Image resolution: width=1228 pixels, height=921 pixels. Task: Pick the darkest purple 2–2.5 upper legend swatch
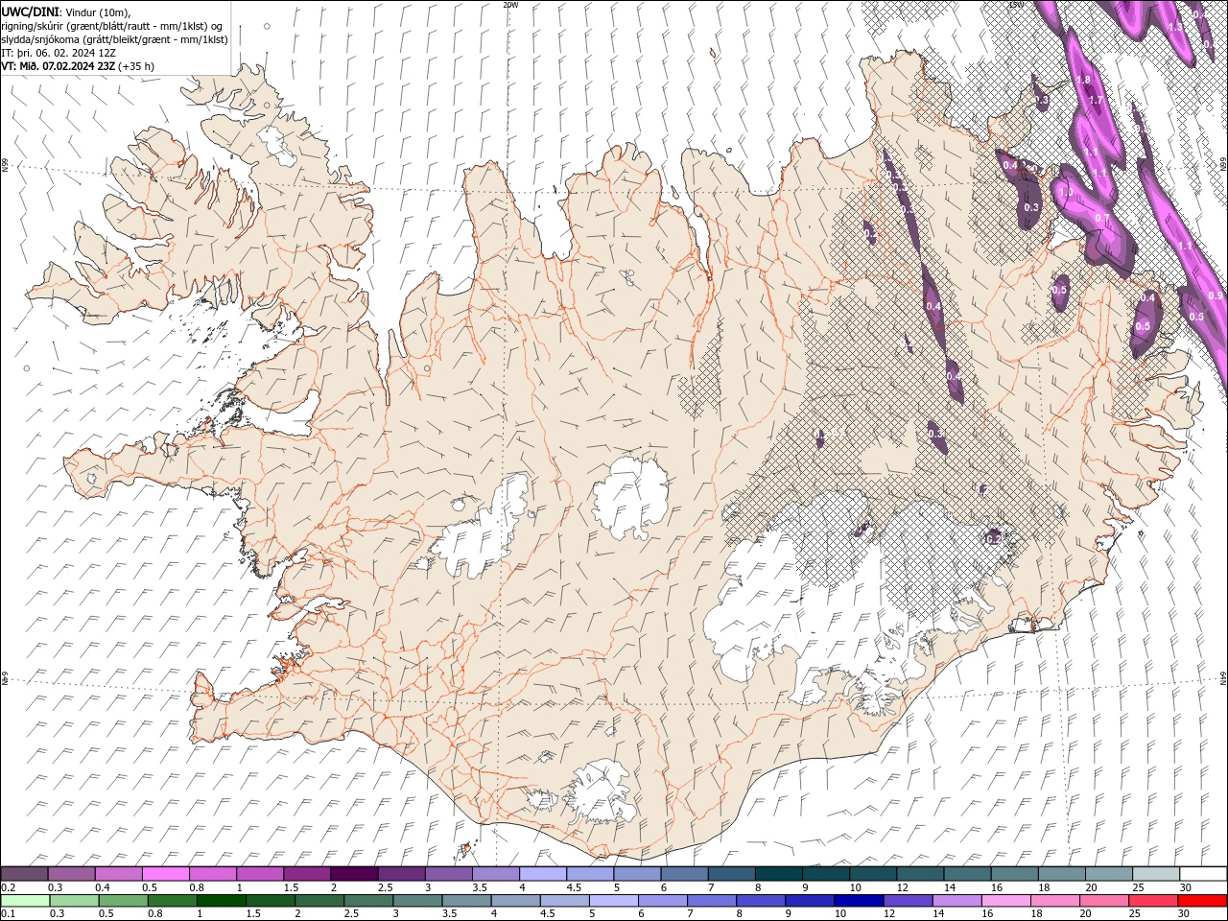click(x=354, y=874)
